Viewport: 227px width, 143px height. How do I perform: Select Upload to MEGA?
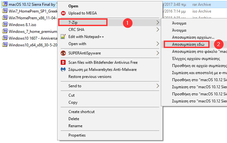83,13
